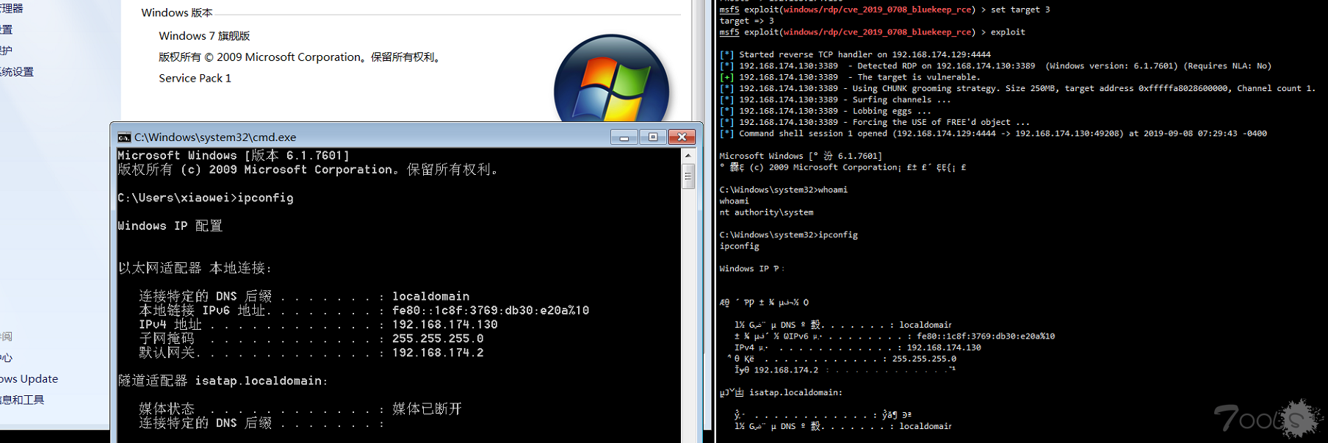
Task: Click 'C:\Windows\system32>whoami' prompt in terminal
Action: 784,190
